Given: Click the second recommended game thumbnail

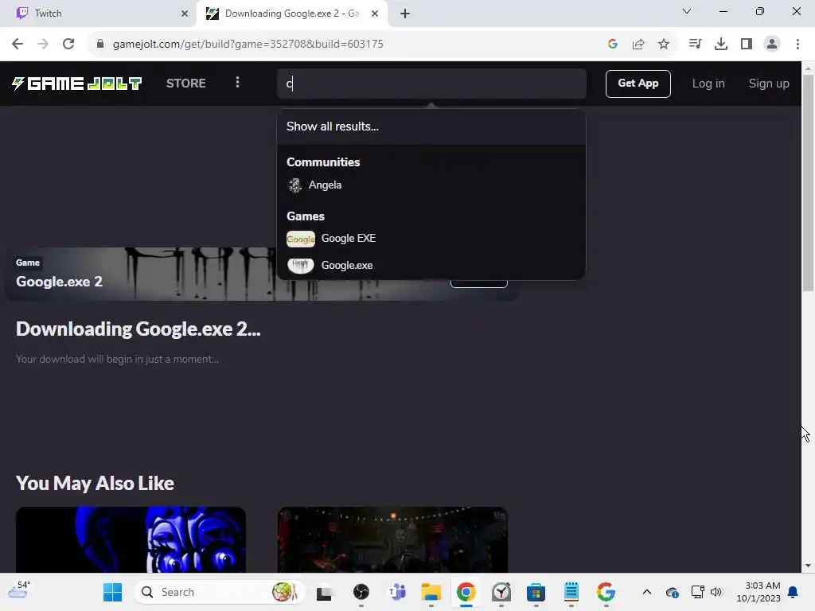Looking at the screenshot, I should [x=392, y=540].
